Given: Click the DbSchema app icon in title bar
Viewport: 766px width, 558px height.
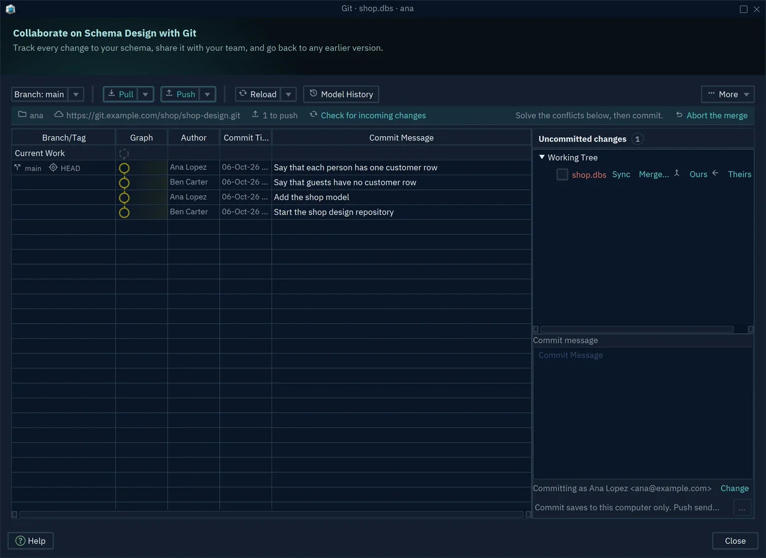Looking at the screenshot, I should point(10,9).
